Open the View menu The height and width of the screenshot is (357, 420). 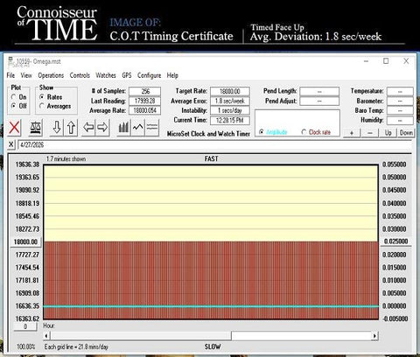click(26, 75)
